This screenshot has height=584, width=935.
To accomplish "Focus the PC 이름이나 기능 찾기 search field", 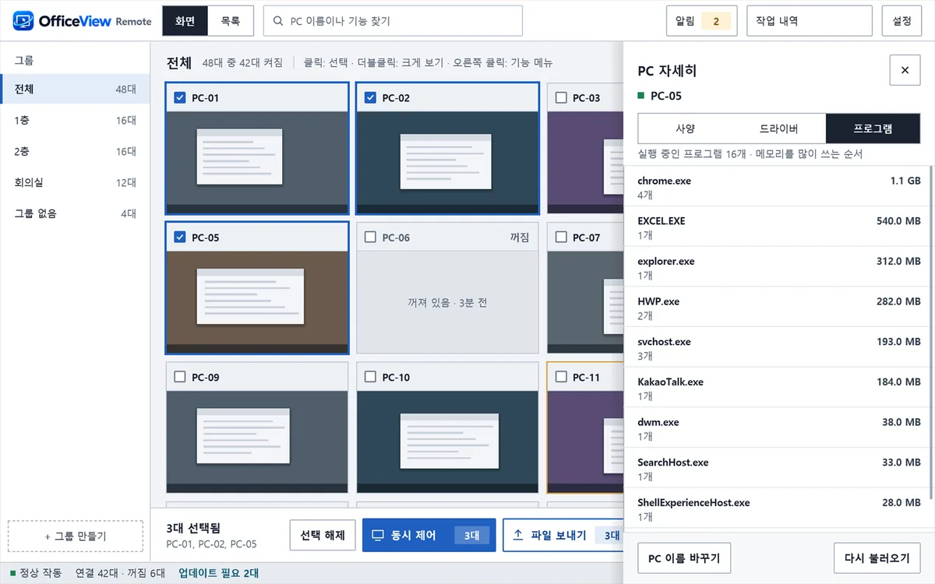I will pyautogui.click(x=393, y=21).
